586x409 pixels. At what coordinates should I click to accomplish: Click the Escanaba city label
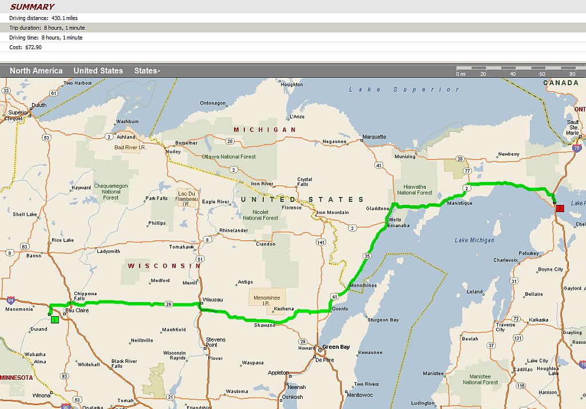pyautogui.click(x=398, y=225)
